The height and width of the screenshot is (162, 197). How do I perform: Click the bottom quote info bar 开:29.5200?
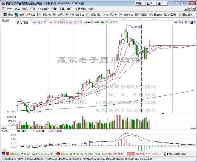pyautogui.click(x=51, y=159)
